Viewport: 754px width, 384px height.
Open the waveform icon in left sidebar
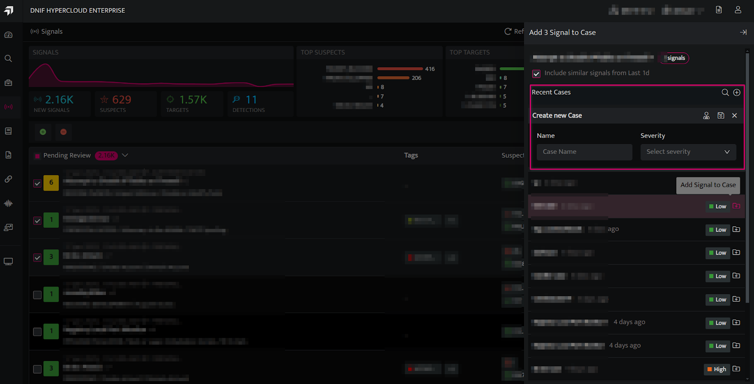[x=8, y=203]
